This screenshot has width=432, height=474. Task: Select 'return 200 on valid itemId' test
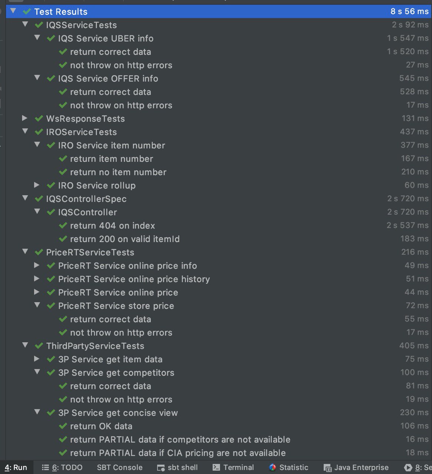(219, 239)
